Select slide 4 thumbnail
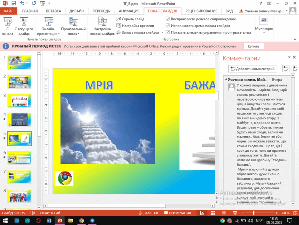The height and width of the screenshot is (225, 299). pos(19,120)
